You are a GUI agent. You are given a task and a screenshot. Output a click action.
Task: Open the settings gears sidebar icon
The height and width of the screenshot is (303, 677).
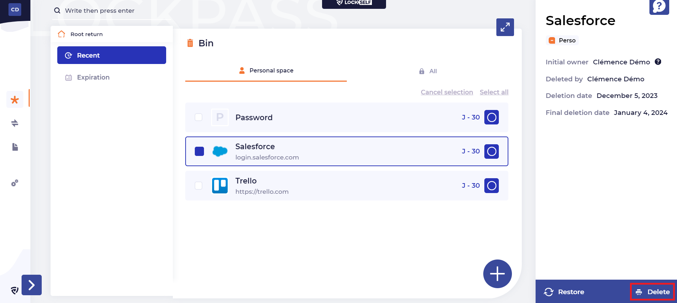(14, 183)
